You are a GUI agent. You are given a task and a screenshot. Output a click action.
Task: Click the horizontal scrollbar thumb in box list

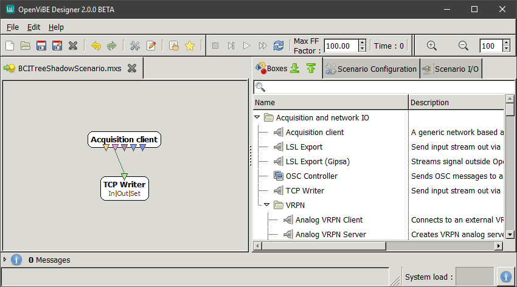(324, 246)
